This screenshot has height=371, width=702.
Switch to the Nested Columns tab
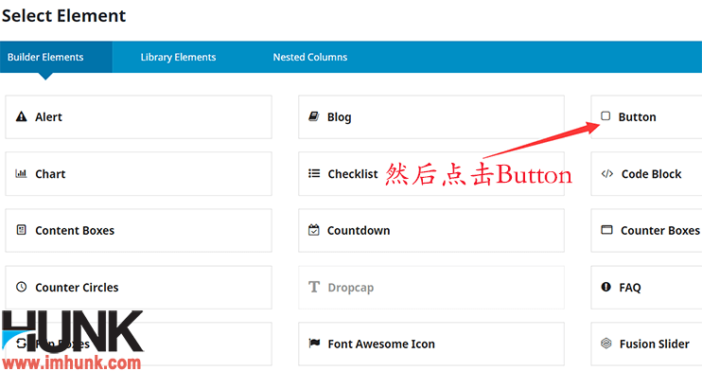310,57
